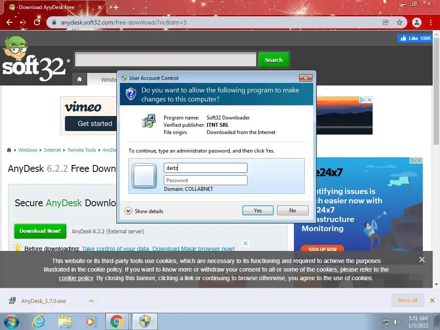The height and width of the screenshot is (330, 440).
Task: Open the Windows breadcrumb link
Action: tap(27, 150)
